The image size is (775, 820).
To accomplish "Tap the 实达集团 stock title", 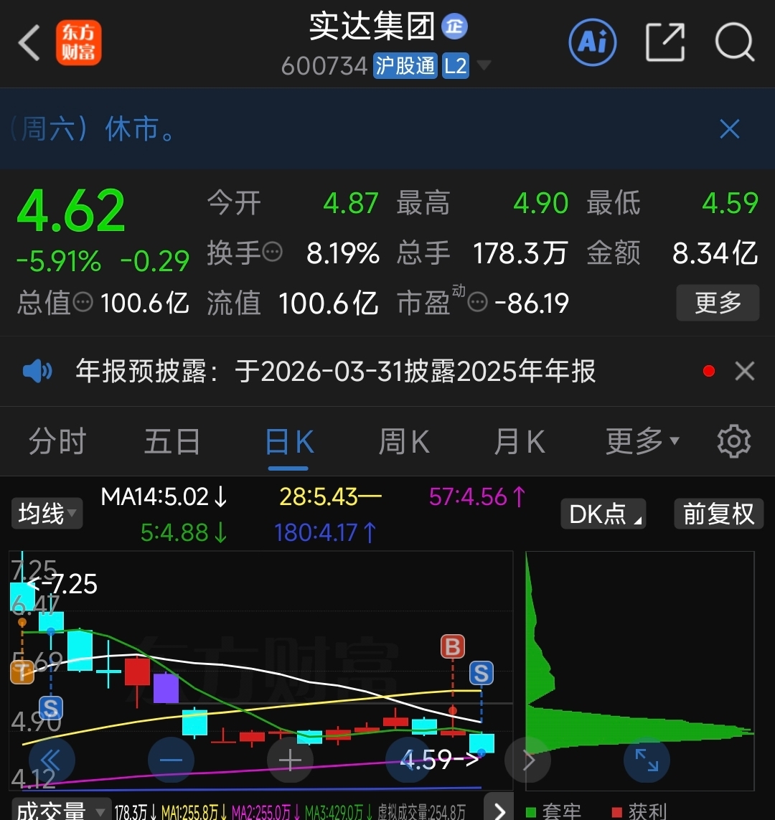I will (372, 26).
